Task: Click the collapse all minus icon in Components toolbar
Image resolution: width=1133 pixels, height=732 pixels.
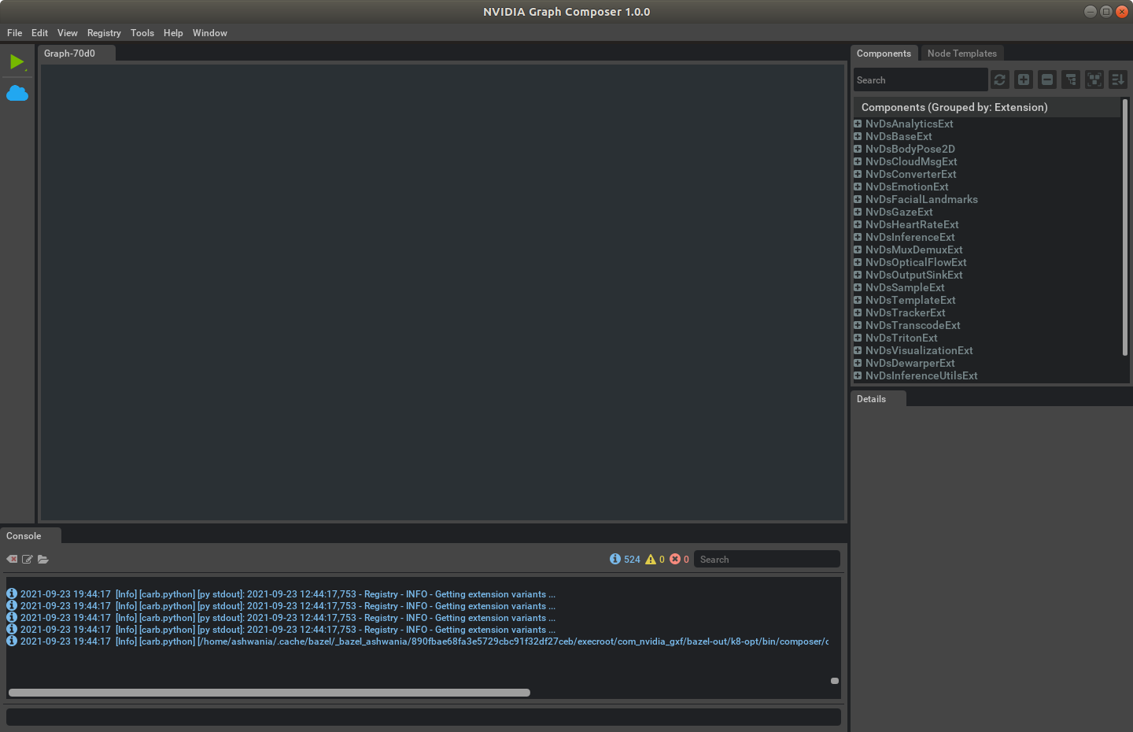Action: pyautogui.click(x=1046, y=79)
